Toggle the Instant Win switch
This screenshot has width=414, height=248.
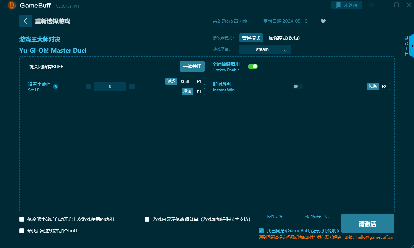pos(298,86)
